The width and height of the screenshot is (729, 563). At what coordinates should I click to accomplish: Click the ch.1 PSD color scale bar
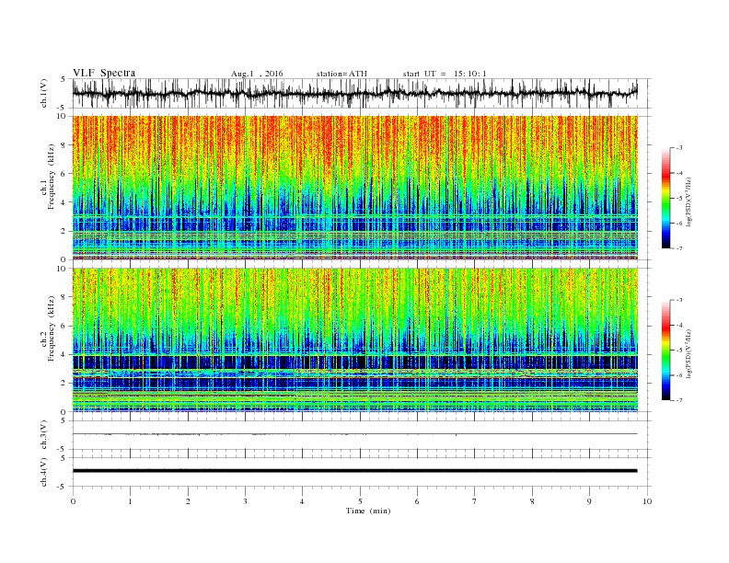(665, 198)
